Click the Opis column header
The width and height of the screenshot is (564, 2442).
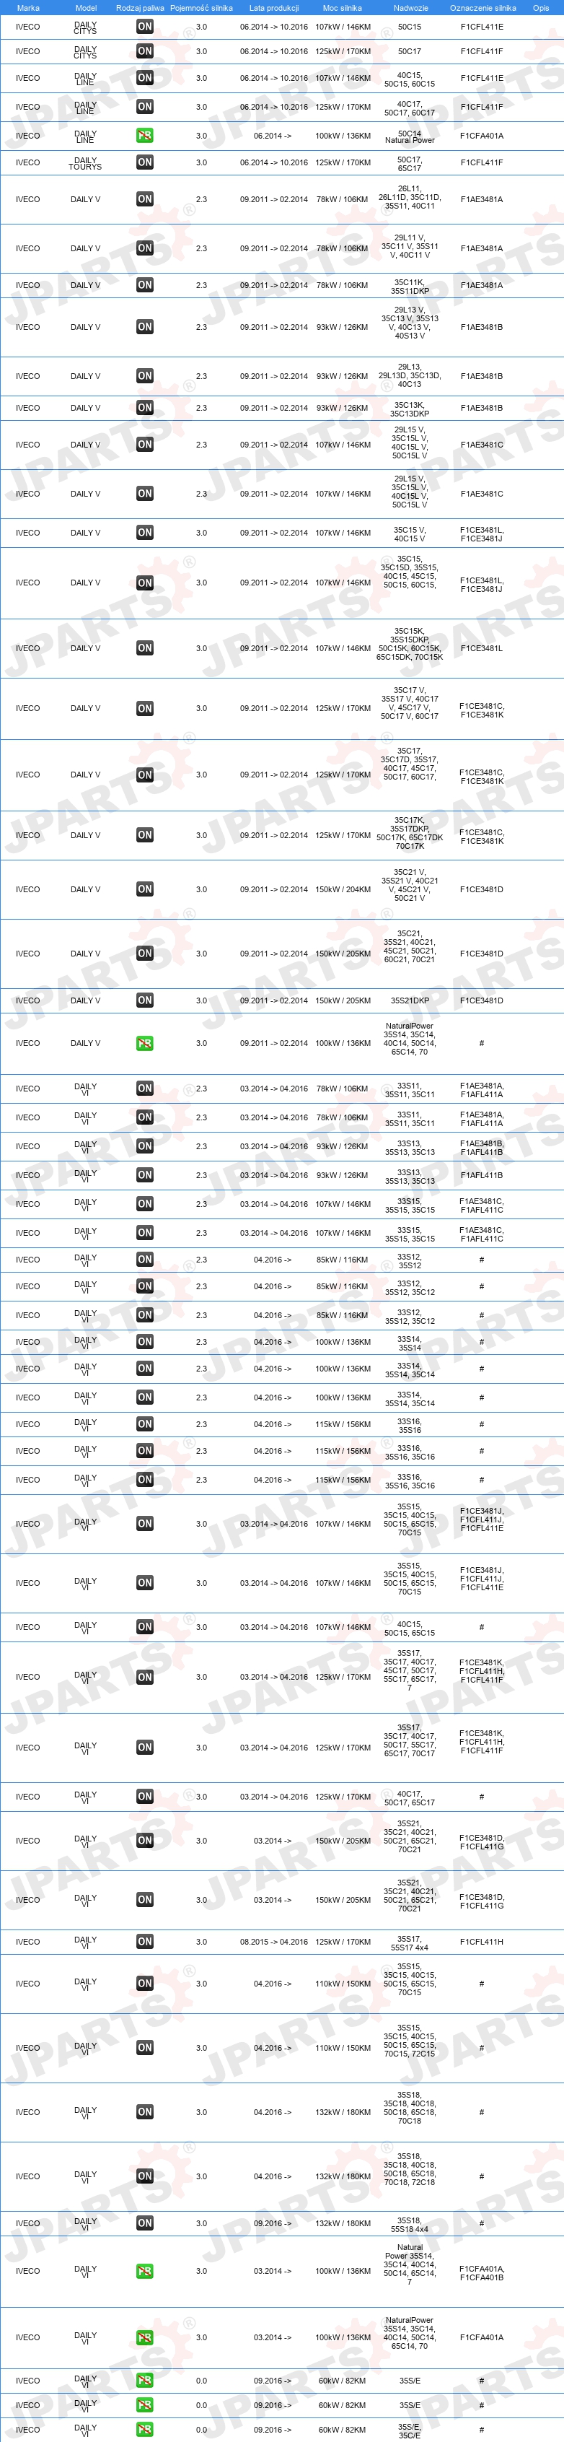point(540,8)
